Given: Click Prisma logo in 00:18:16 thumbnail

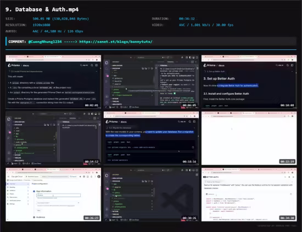Looking at the screenshot, I should [x=111, y=121].
